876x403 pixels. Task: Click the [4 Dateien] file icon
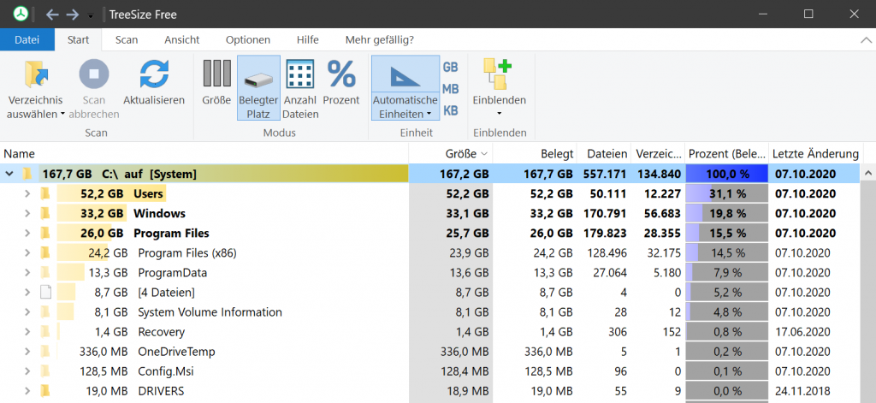[x=45, y=293]
